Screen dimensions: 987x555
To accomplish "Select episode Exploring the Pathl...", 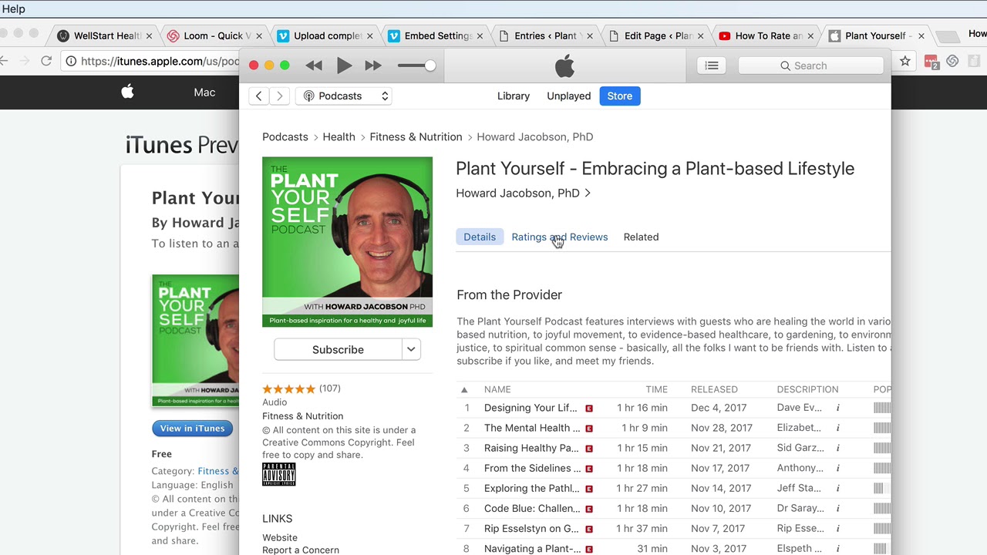I will [531, 488].
